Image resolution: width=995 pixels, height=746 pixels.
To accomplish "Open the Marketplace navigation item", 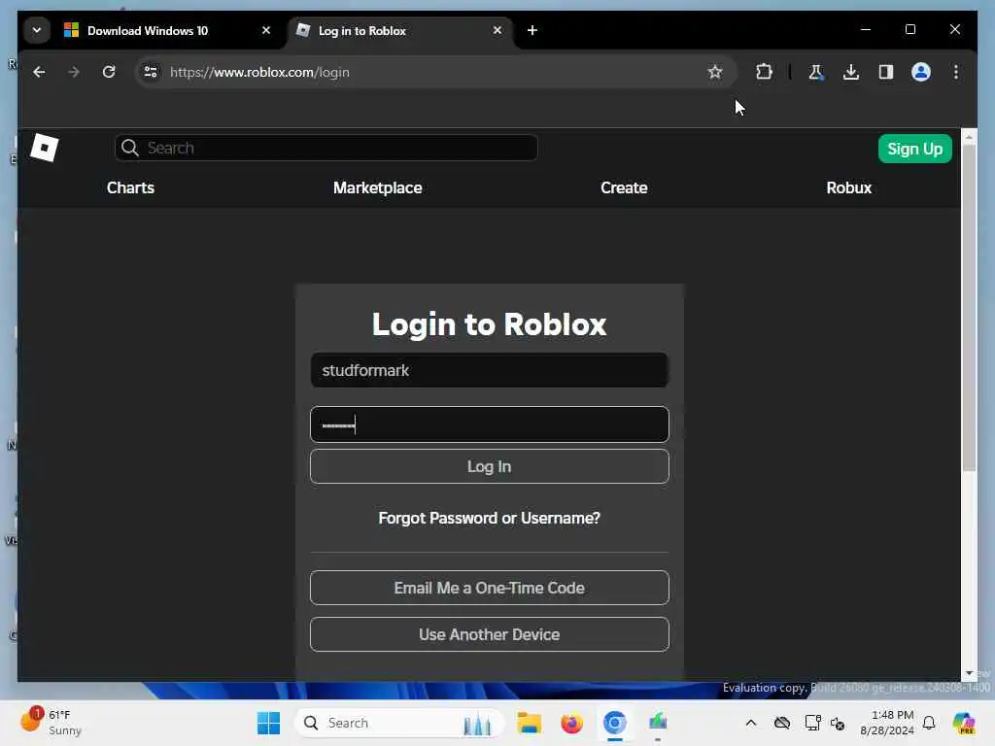I will [x=378, y=187].
